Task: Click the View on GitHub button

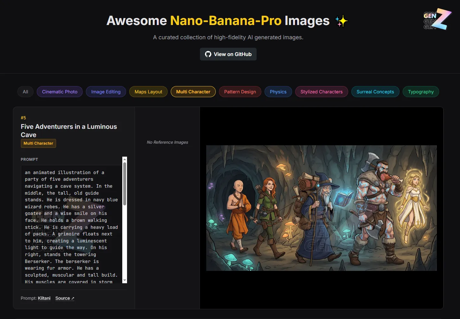Action: tap(228, 54)
